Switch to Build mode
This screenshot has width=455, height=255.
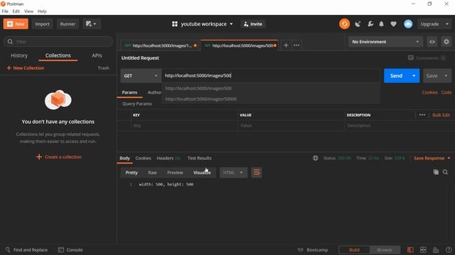coord(354,250)
